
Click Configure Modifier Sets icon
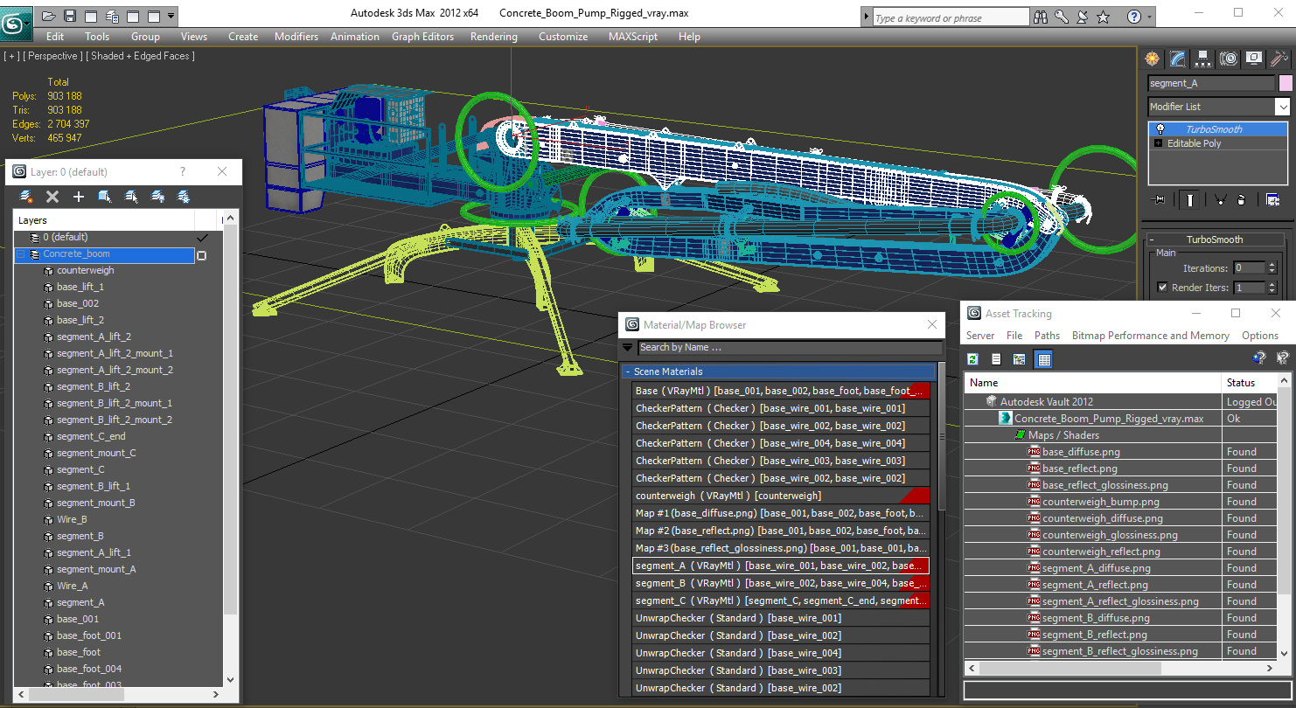point(1272,200)
